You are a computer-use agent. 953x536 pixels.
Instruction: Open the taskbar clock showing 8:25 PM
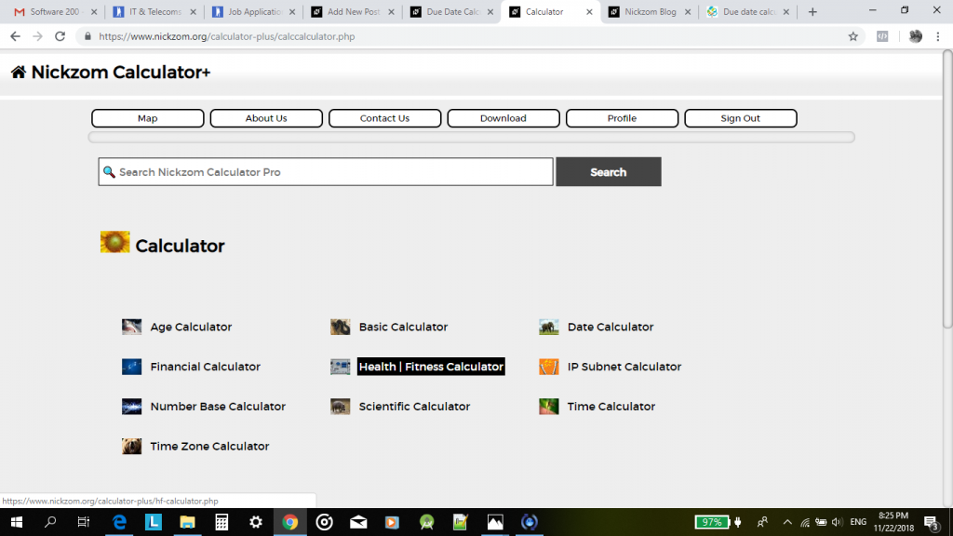pos(893,522)
